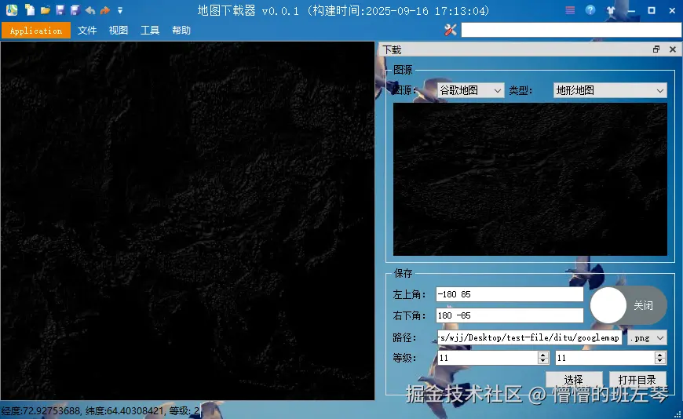Screen dimensions: 683x419
Task: Open the 视图 menu
Action: point(119,31)
